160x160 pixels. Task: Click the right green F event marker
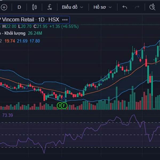click(x=64, y=106)
